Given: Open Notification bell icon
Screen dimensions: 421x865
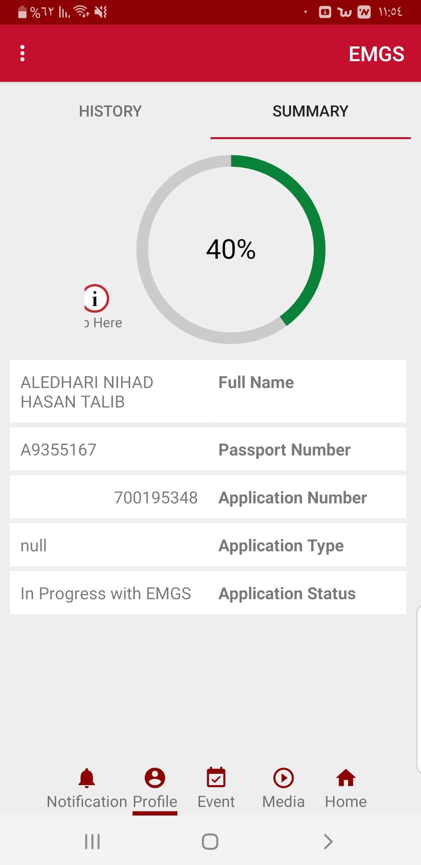Looking at the screenshot, I should 87,778.
